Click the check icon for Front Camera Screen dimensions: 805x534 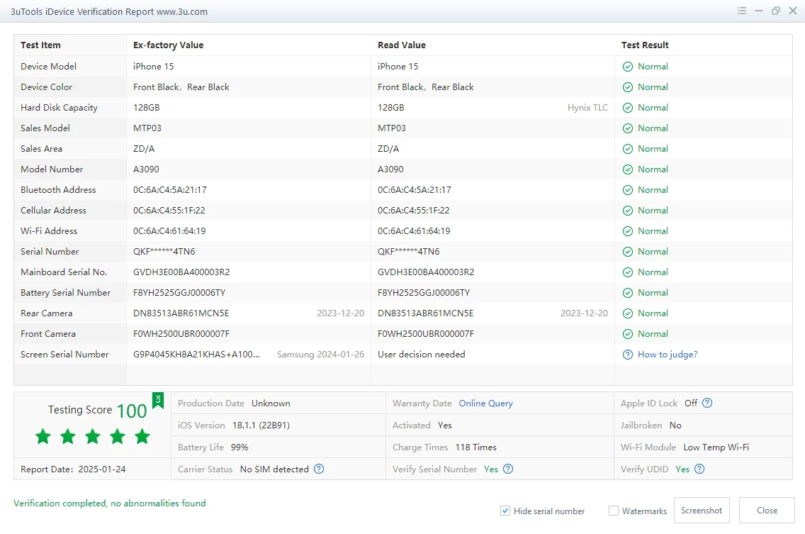(x=627, y=334)
